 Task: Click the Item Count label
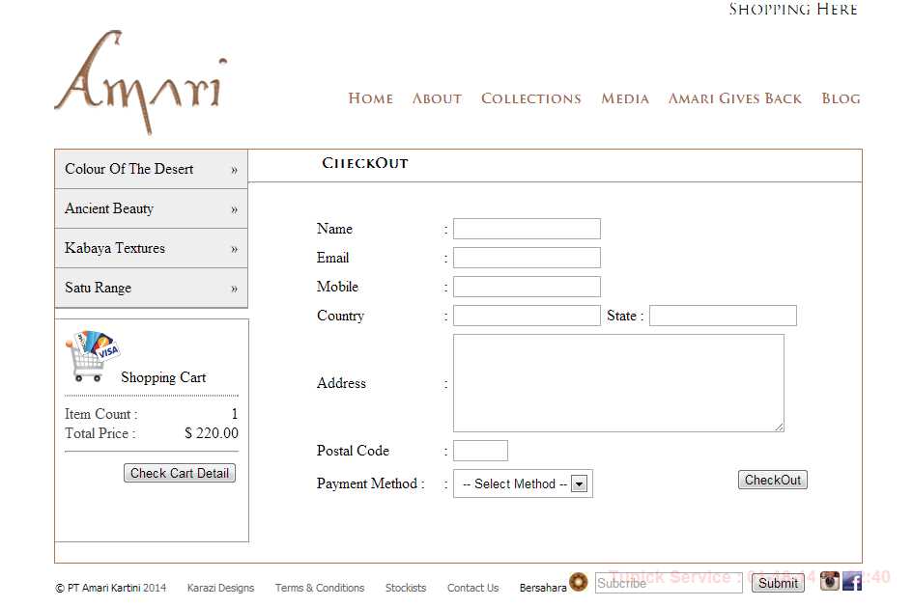click(100, 414)
